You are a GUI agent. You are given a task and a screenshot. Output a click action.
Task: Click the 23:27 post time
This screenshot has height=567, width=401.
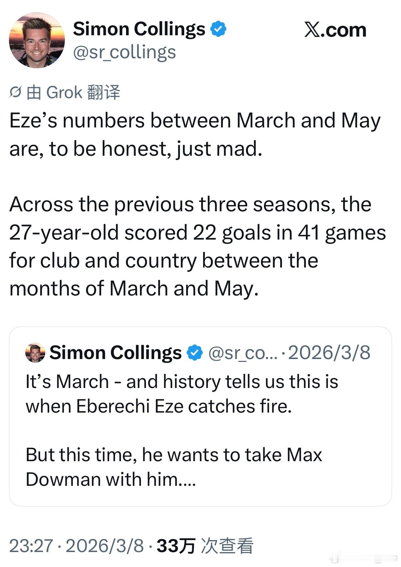point(31,546)
